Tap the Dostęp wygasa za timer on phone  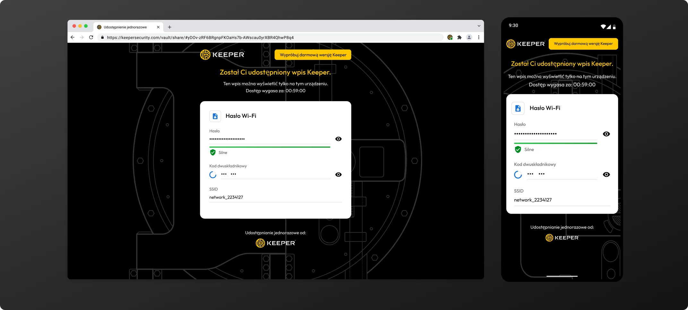tap(562, 85)
